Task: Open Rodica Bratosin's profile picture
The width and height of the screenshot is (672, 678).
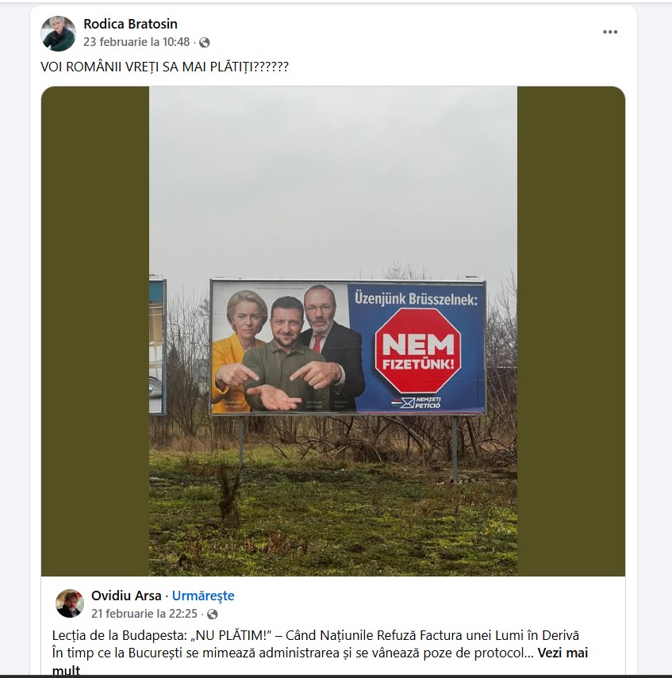Action: (59, 33)
